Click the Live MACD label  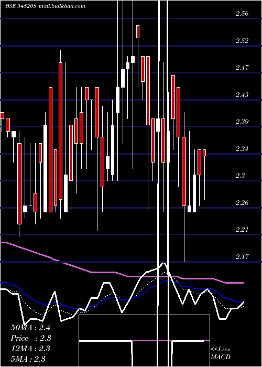click(221, 353)
